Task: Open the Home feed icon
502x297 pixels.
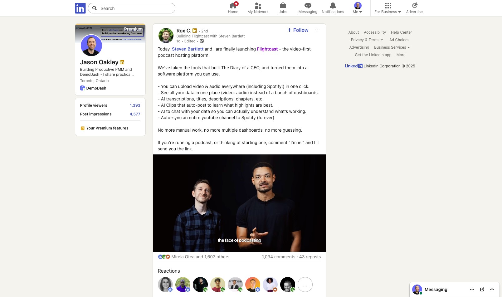Action: point(233,6)
